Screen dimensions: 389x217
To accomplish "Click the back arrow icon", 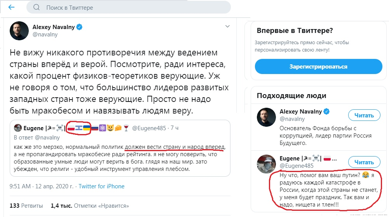I will click(x=11, y=7).
